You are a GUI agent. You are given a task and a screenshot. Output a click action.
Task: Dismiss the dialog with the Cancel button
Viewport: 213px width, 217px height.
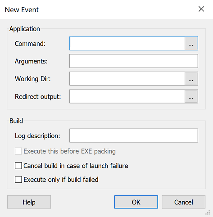point(183,202)
